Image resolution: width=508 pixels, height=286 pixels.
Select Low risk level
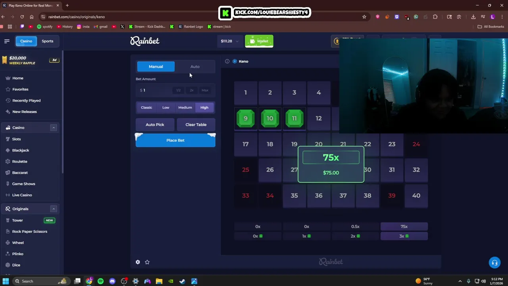[x=165, y=107]
